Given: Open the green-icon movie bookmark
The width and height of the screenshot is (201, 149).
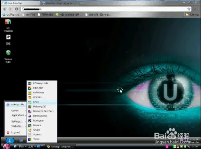Looking at the screenshot, I should tap(68, 14).
